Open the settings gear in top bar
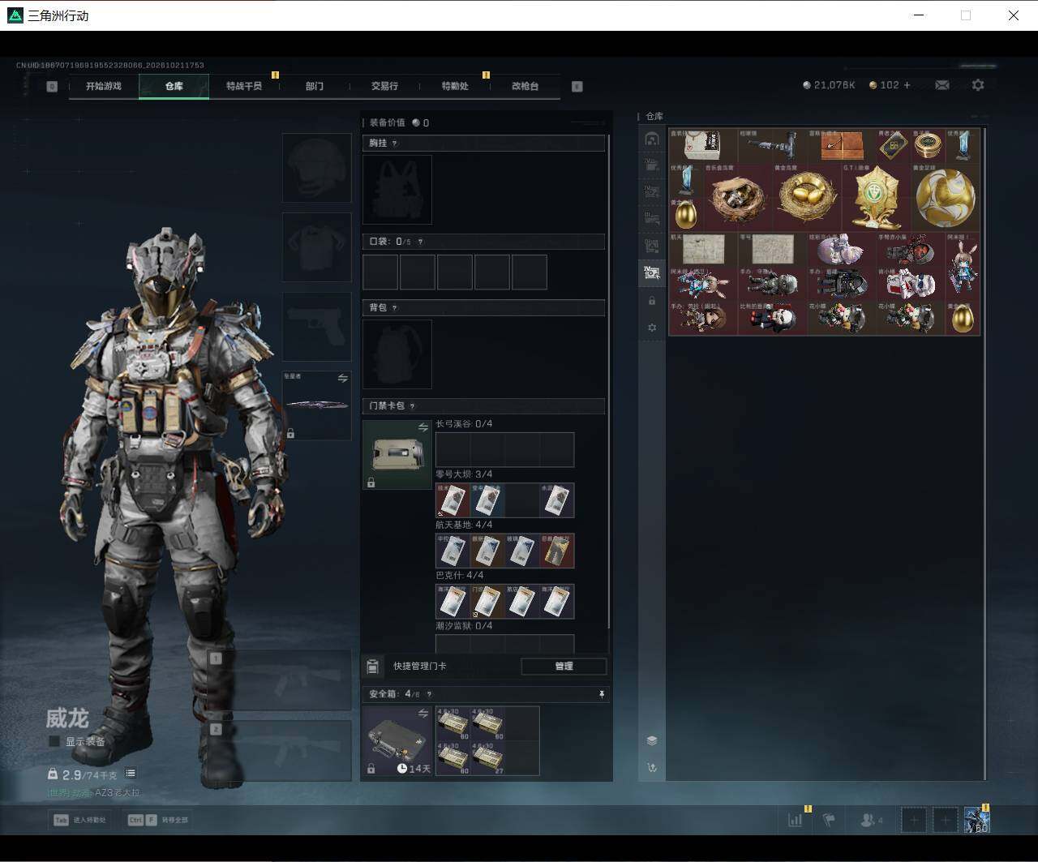Image resolution: width=1038 pixels, height=862 pixels. click(978, 85)
